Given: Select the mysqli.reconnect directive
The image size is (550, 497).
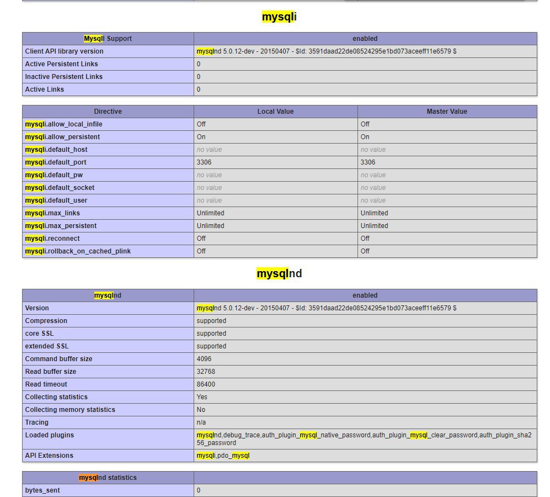Looking at the screenshot, I should tap(52, 238).
